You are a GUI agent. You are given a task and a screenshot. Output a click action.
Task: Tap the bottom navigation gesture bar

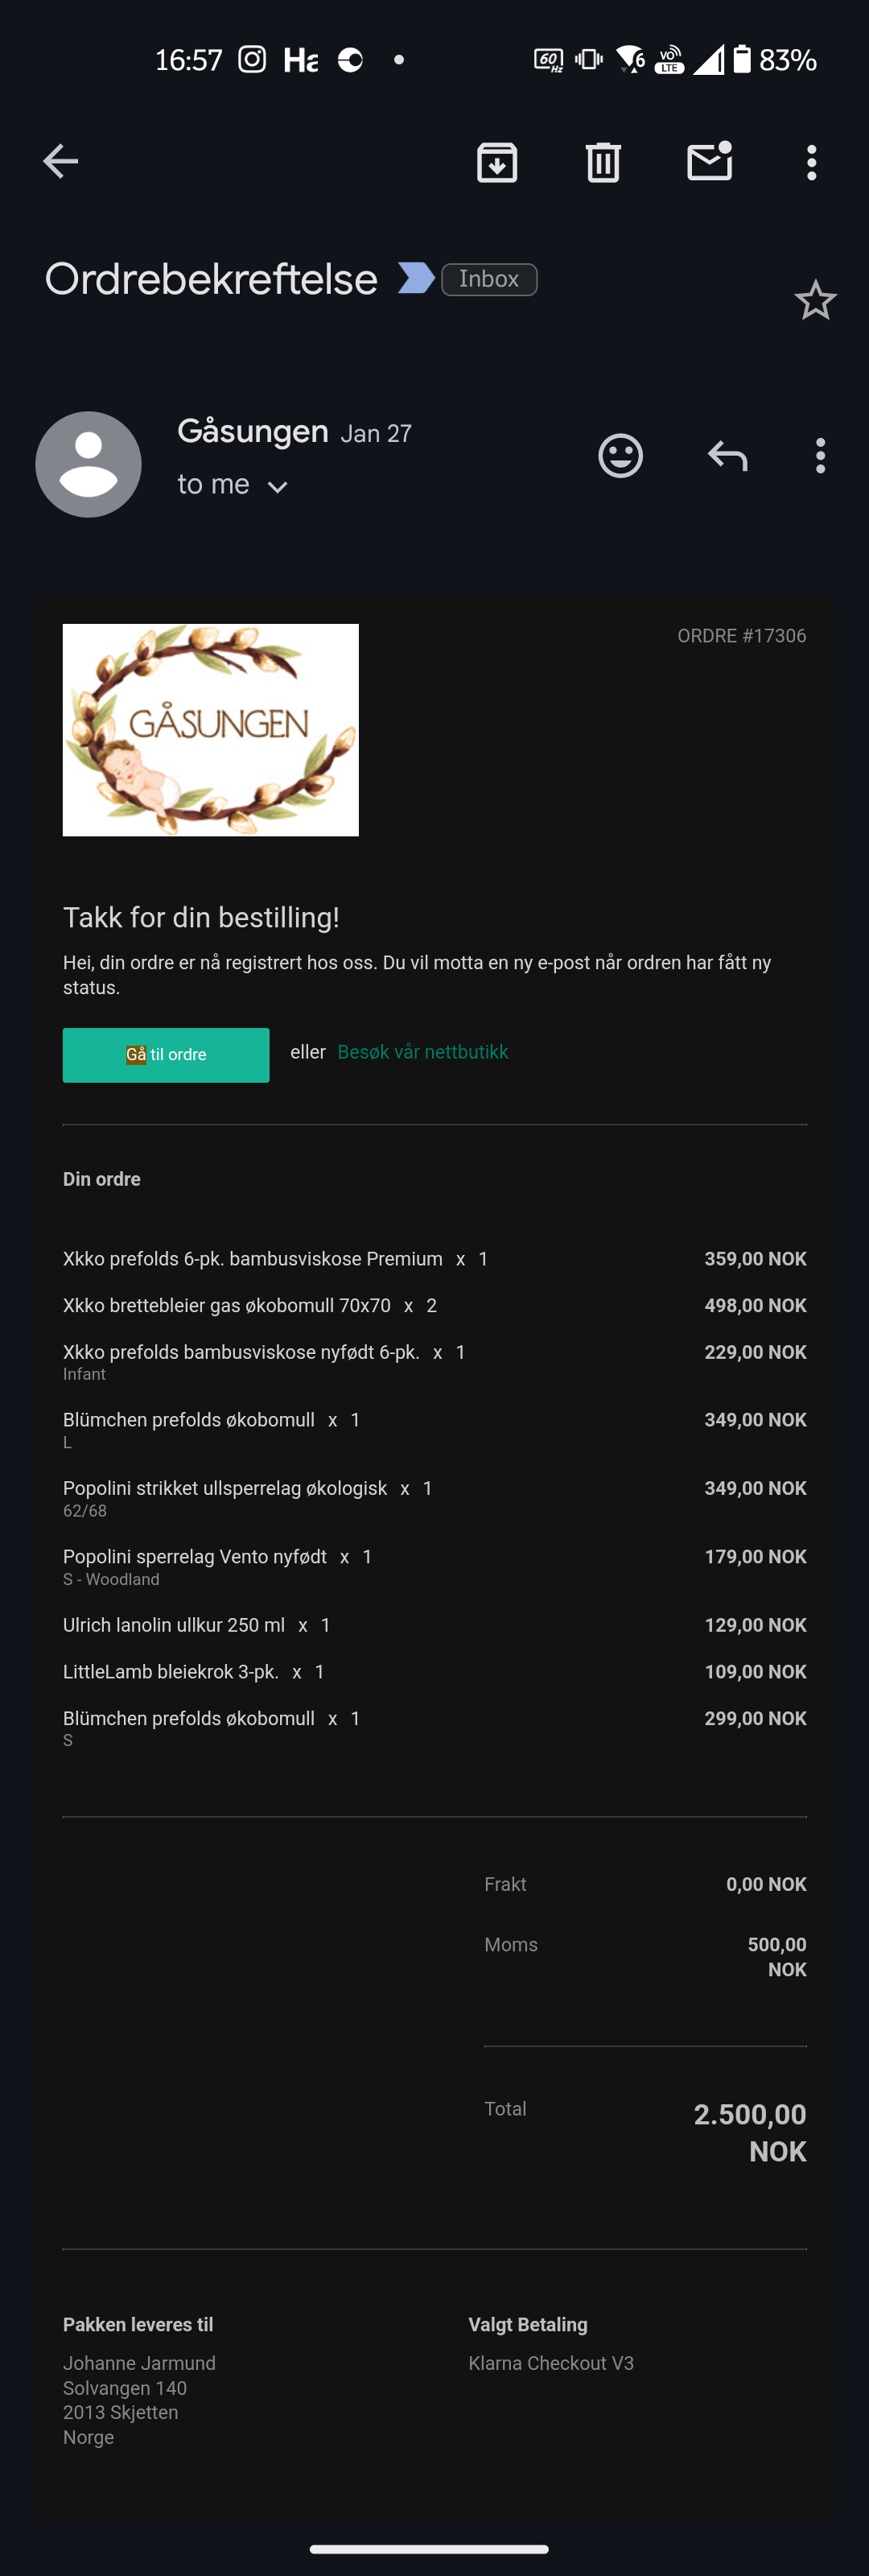429,2549
